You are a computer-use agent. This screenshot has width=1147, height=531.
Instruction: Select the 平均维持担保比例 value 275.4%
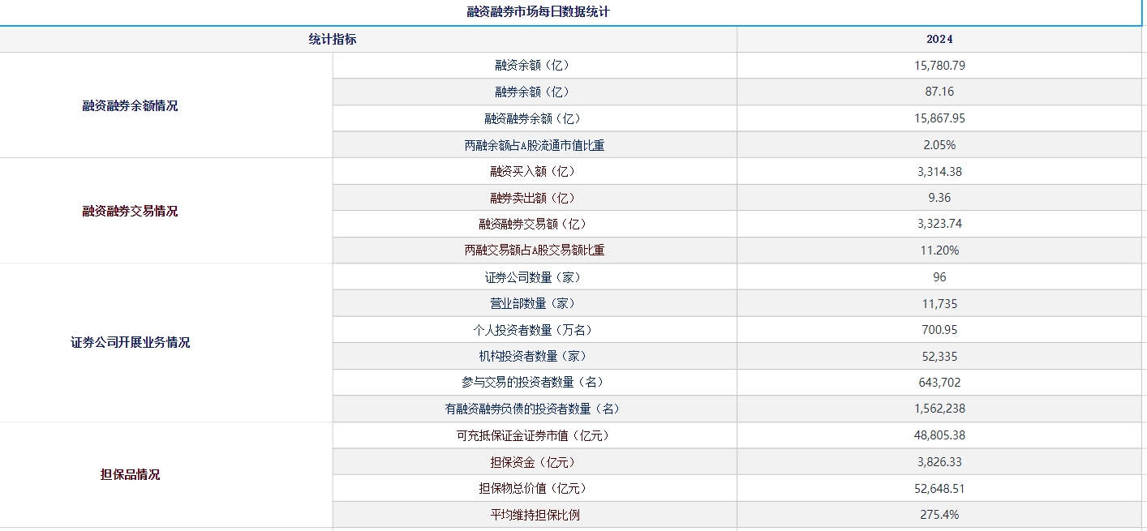[939, 514]
